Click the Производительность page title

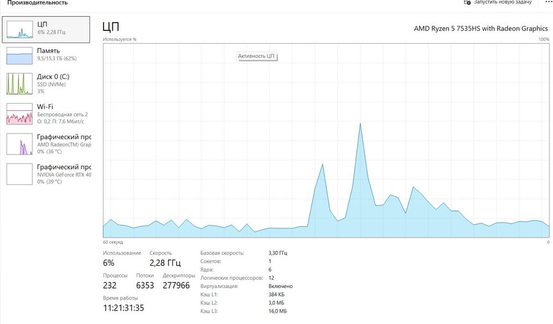pyautogui.click(x=37, y=3)
